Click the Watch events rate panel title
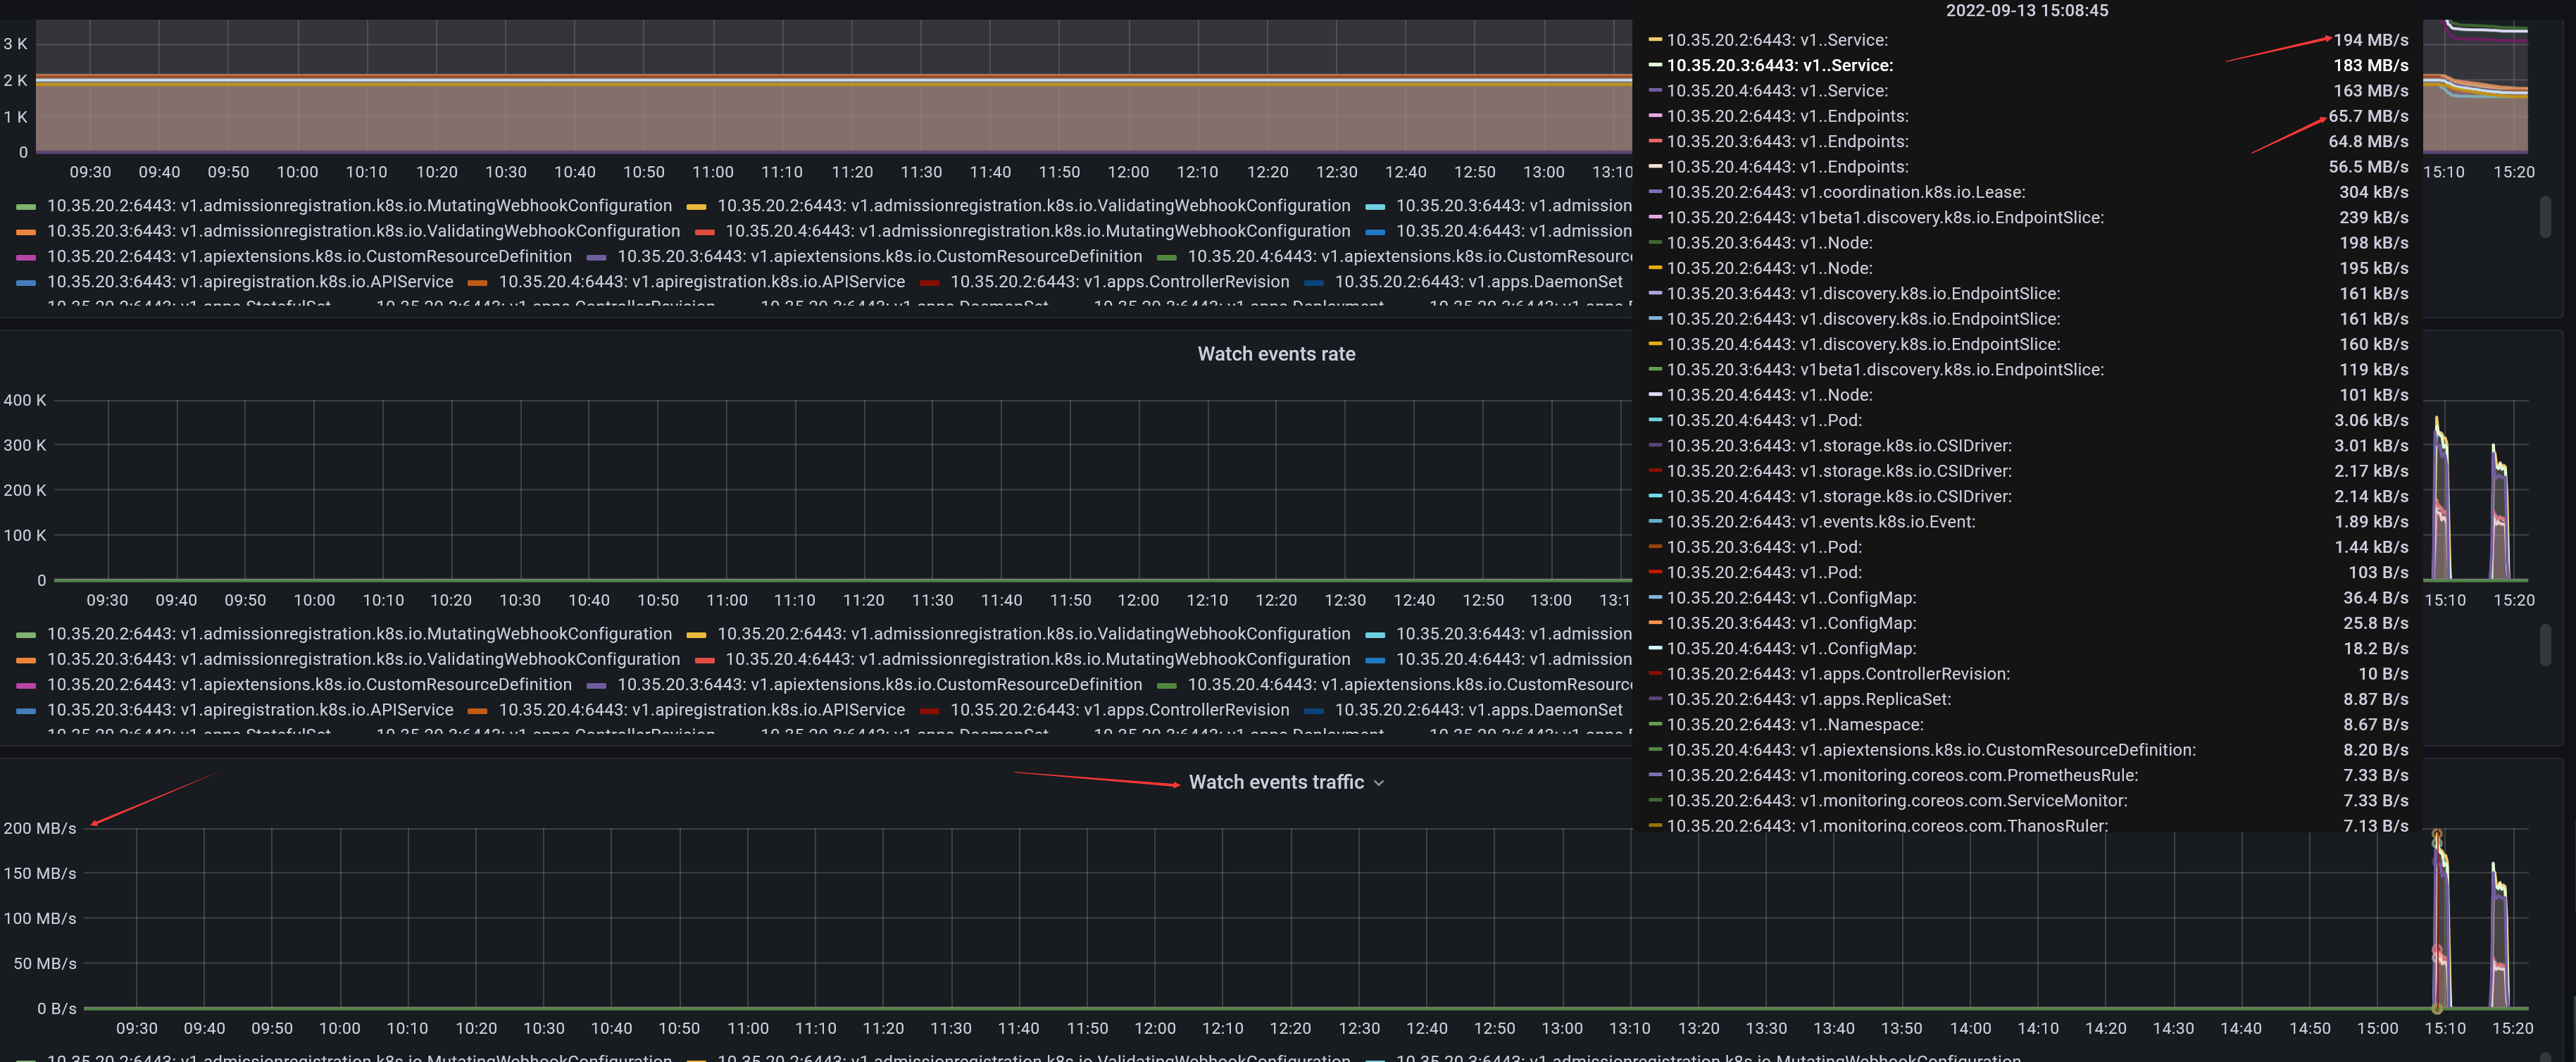The image size is (2576, 1062). [1276, 354]
